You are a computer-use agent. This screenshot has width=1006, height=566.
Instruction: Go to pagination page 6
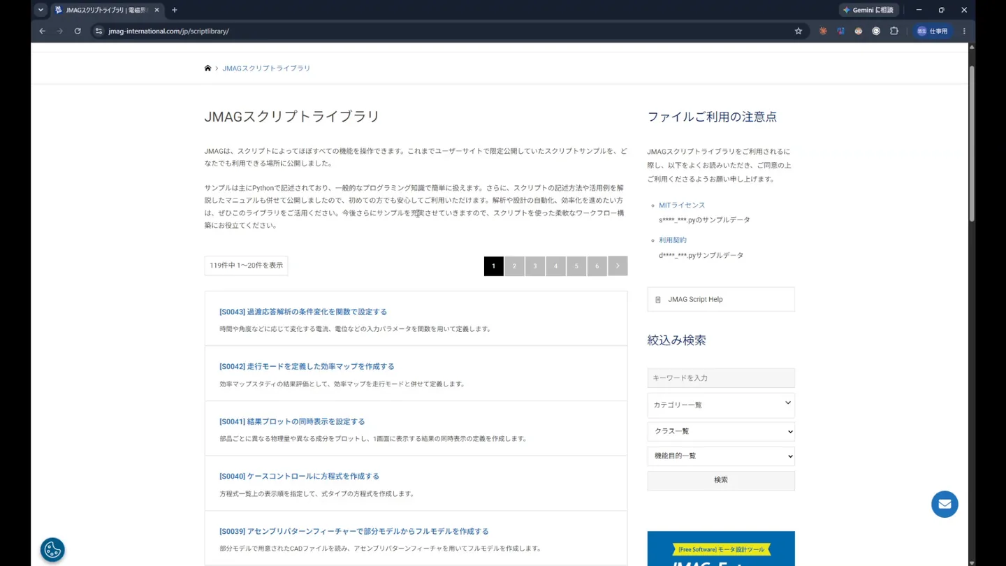click(597, 266)
